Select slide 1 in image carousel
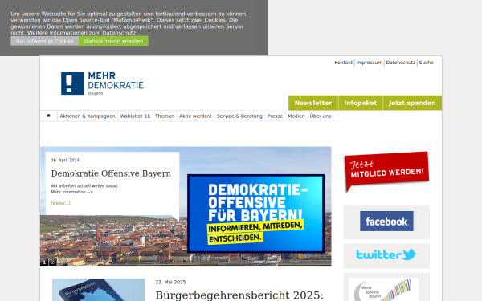 44,262
